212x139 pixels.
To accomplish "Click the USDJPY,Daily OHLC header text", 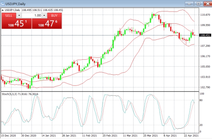I will coord(34,10).
